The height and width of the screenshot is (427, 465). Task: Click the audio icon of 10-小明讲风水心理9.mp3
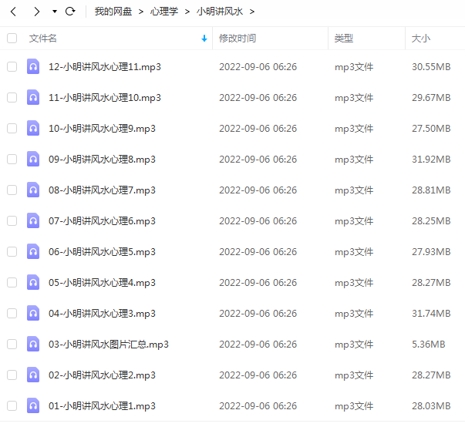33,128
